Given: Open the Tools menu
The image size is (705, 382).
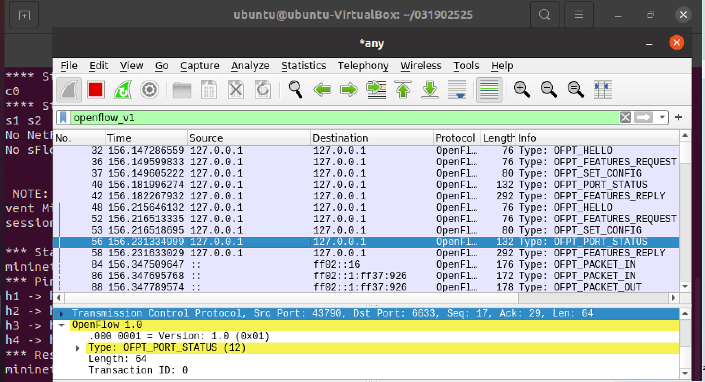Looking at the screenshot, I should [466, 65].
